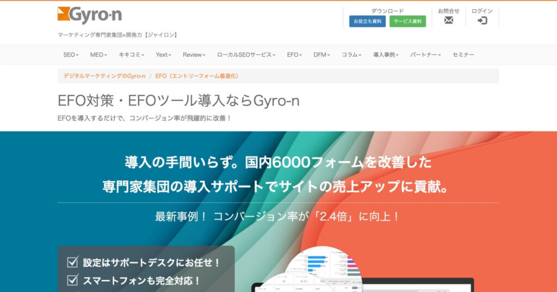557x292 pixels.
Task: Click the お問合せ label text
Action: [449, 11]
